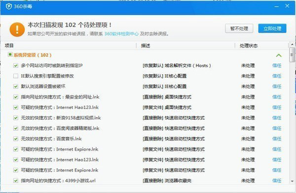Uncheck 新浪9158虚拟视频.lnk checkbox
This screenshot has width=296, height=193.
pyautogui.click(x=16, y=118)
